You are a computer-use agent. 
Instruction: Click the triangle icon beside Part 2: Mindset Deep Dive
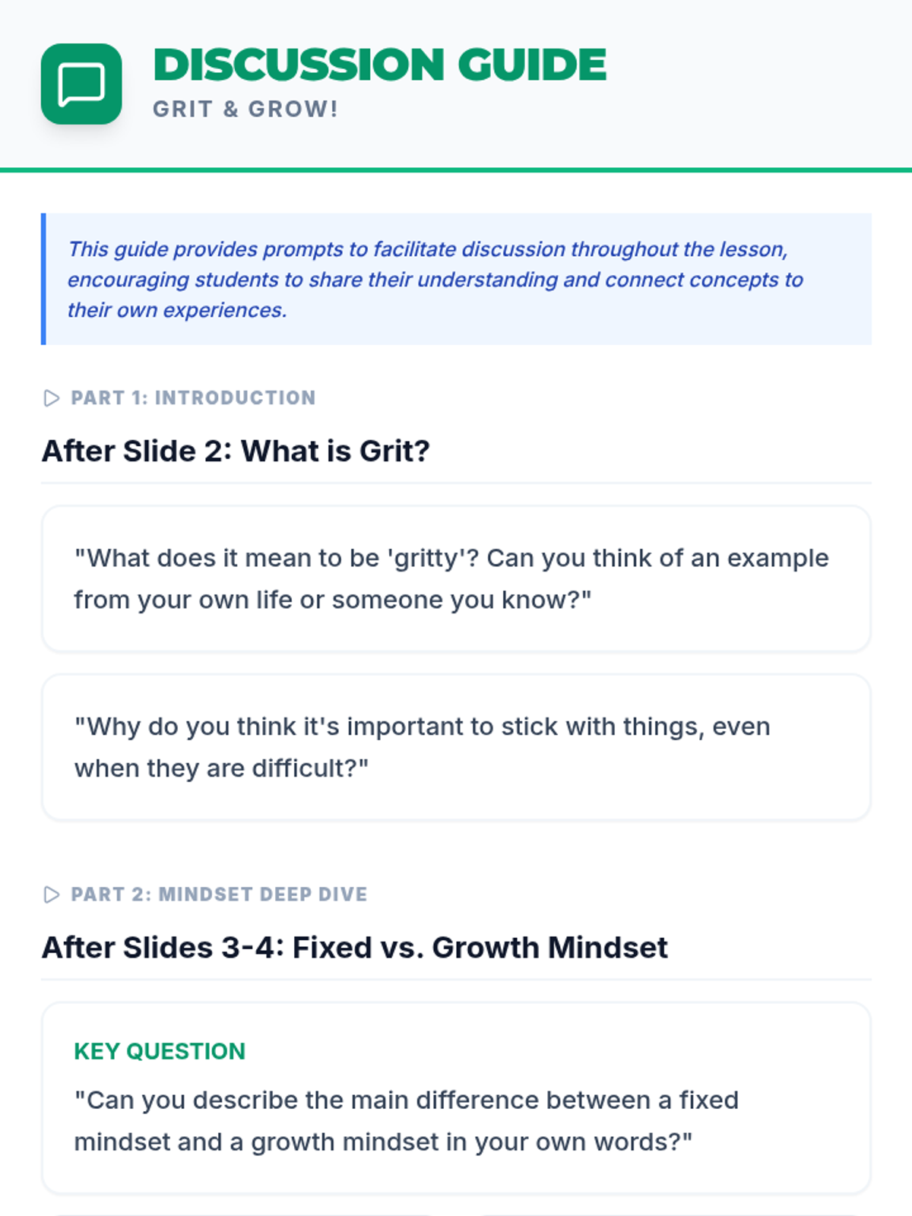pyautogui.click(x=52, y=895)
